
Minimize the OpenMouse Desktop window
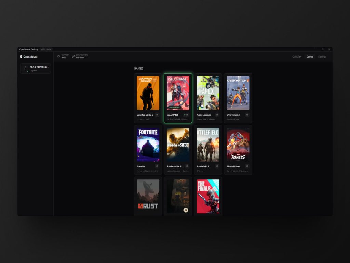pos(316,49)
